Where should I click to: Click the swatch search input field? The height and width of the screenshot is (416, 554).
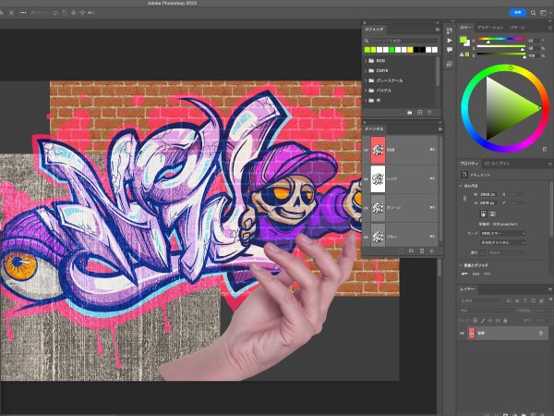pyautogui.click(x=401, y=41)
